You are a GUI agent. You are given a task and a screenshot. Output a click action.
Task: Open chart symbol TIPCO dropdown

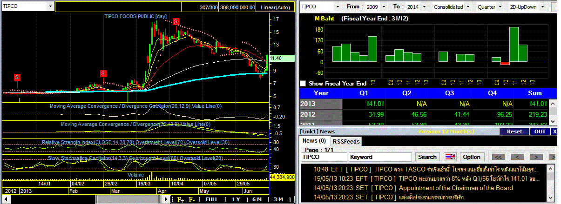coord(50,7)
